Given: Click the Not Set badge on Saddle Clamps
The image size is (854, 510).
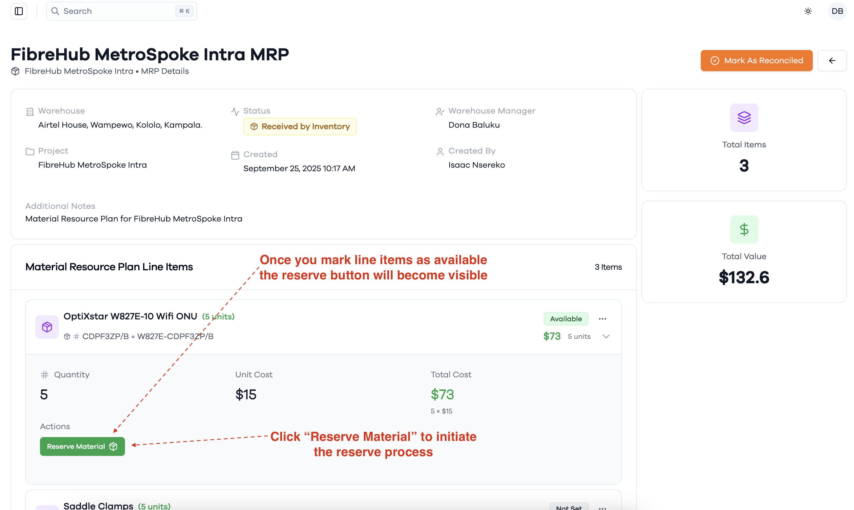Looking at the screenshot, I should 569,507.
